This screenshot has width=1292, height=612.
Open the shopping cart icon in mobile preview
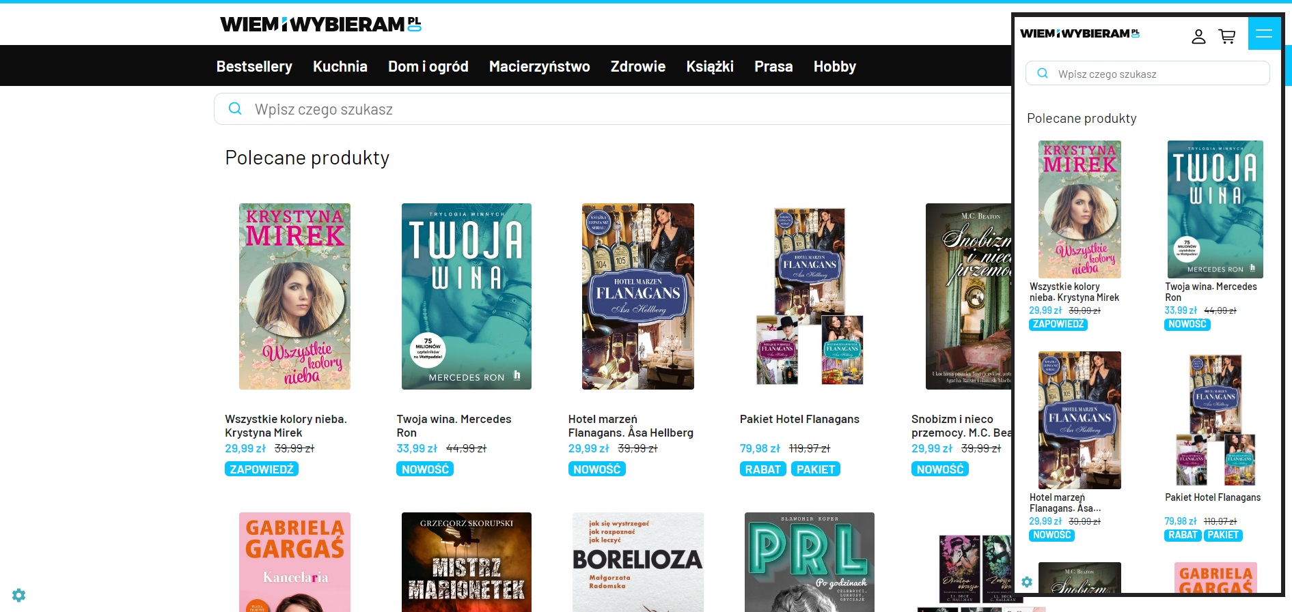[x=1227, y=36]
